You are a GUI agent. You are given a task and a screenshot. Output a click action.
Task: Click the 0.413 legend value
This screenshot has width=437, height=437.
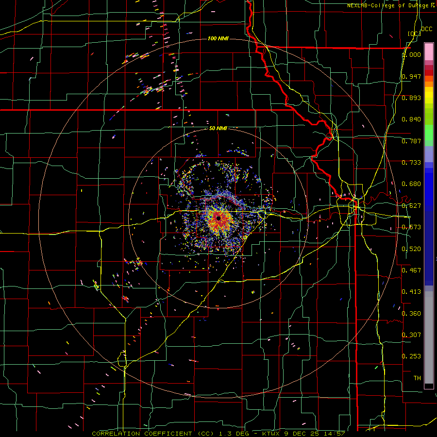coord(412,292)
